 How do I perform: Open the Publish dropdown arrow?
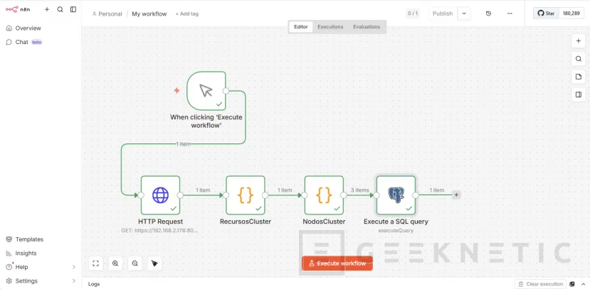tap(464, 13)
